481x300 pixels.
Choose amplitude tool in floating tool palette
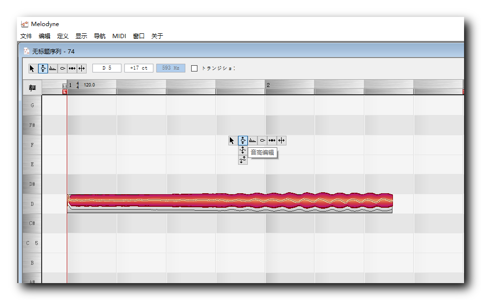pos(262,141)
